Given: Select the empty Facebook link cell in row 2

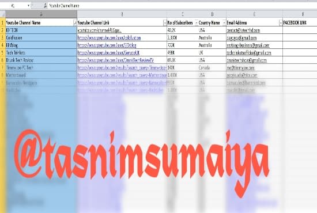Looking at the screenshot, I should pos(300,30).
